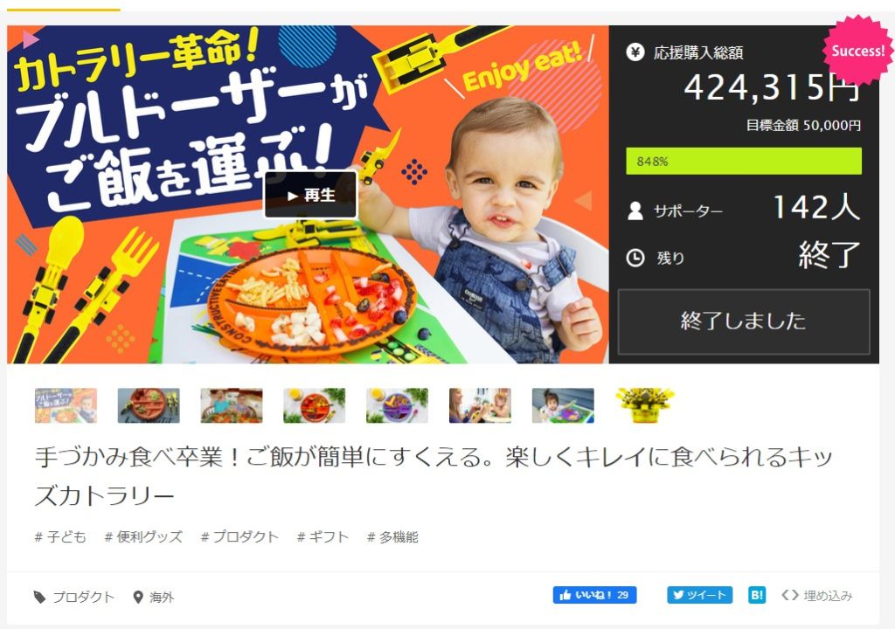Screen dimensions: 895x629
Task: Click the location pin icon next to 海外
Action: pos(137,597)
